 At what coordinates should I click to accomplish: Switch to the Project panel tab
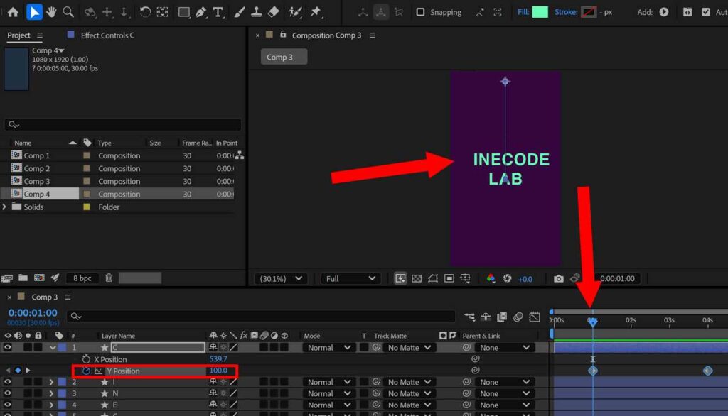pos(18,35)
